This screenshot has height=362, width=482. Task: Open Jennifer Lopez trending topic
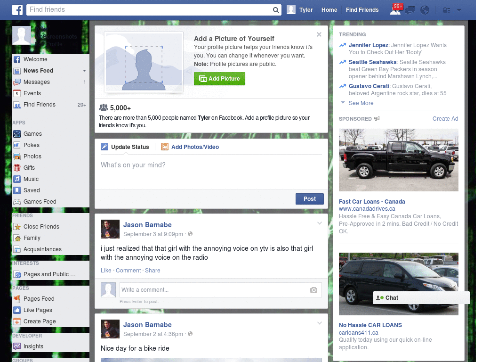(x=368, y=45)
